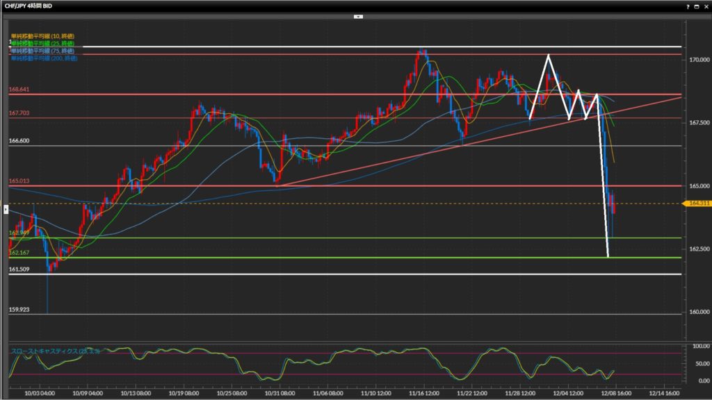Viewport: 712px width, 400px height.
Task: Expand the top toolbar dropdown arrow
Action: (357, 15)
